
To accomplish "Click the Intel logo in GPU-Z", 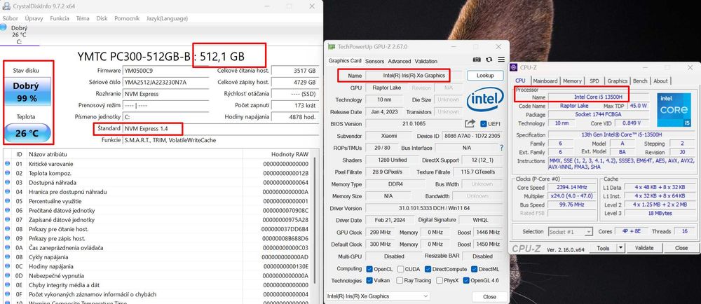I will pyautogui.click(x=485, y=100).
